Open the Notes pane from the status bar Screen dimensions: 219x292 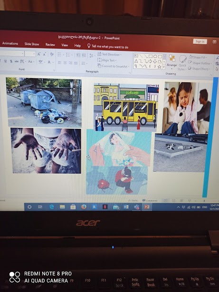click(x=133, y=201)
